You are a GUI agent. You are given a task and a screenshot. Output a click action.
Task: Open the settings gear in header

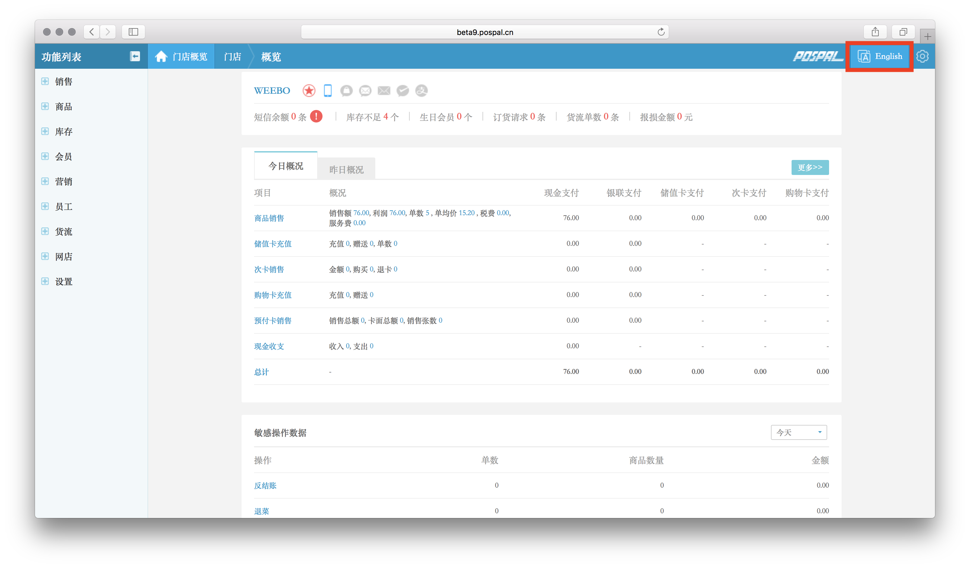pyautogui.click(x=922, y=57)
